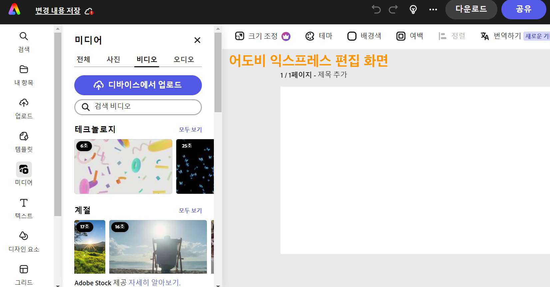Click 여백 margin tool
The width and height of the screenshot is (550, 287).
409,36
